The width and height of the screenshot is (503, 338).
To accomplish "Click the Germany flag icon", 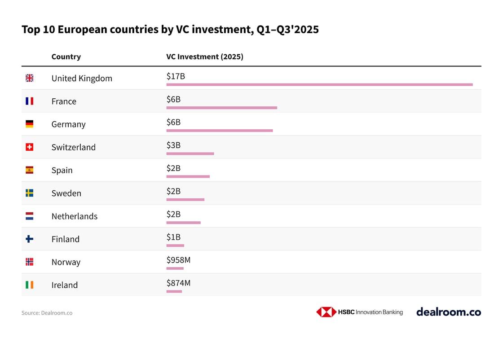I will click(30, 124).
